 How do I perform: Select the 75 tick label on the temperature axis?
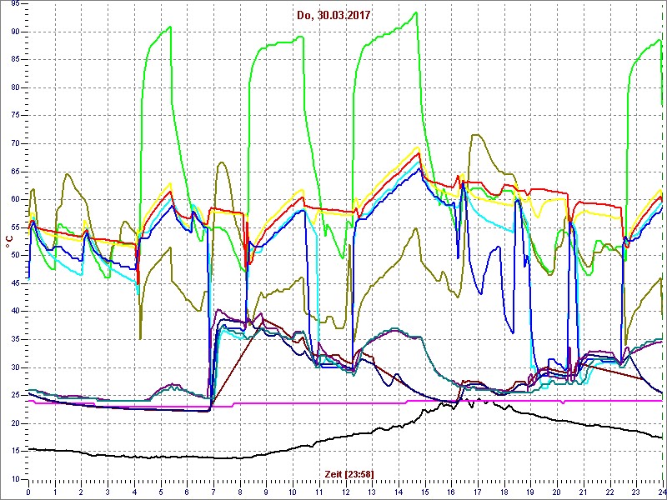14,116
